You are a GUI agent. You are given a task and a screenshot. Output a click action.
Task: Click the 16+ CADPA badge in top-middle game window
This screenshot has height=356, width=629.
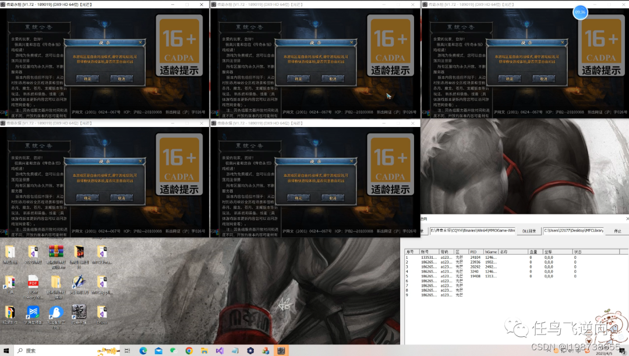point(390,45)
